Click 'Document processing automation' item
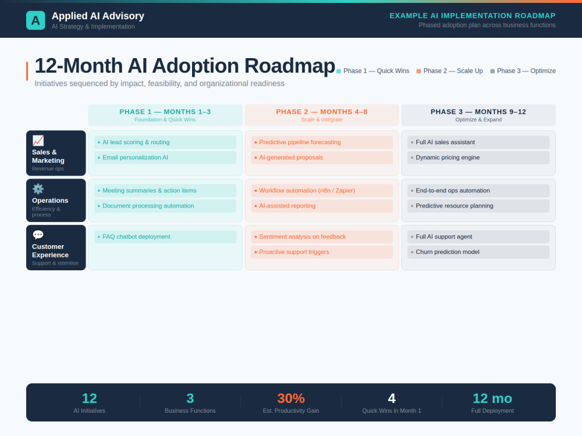The width and height of the screenshot is (582, 436). pyautogui.click(x=165, y=206)
